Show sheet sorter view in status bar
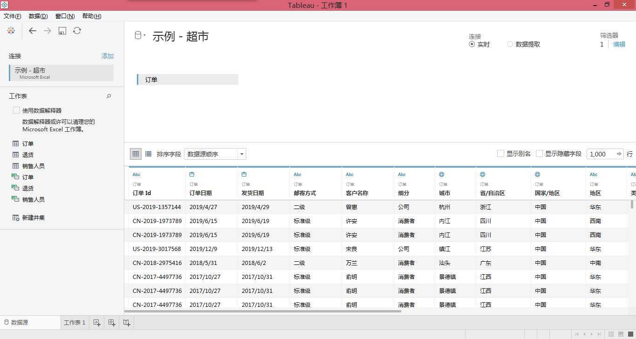This screenshot has height=339, width=636. (x=611, y=334)
